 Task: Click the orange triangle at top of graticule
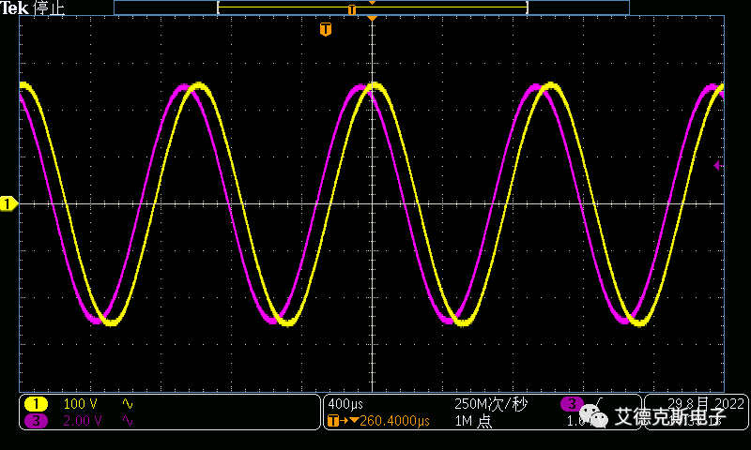pos(373,20)
